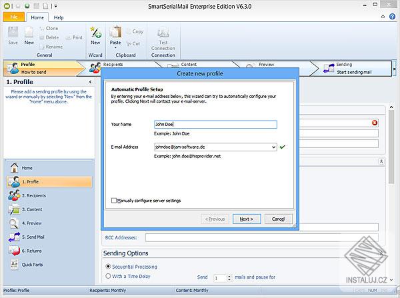Switch to the Home ribbon tab

coord(37,17)
